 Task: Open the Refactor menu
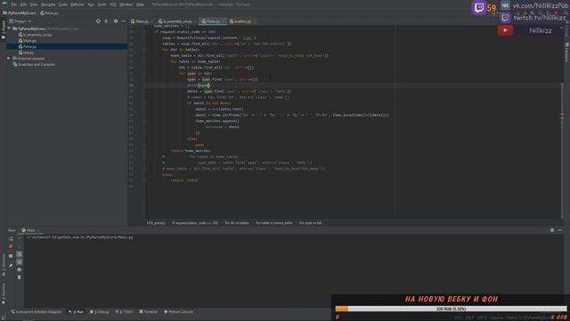point(77,4)
